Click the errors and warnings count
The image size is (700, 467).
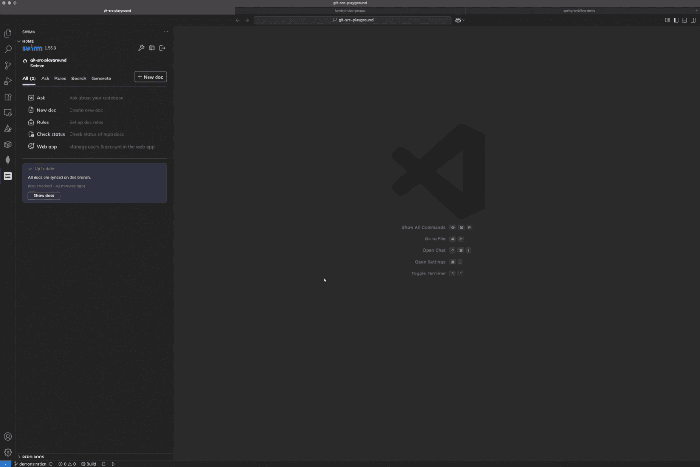(67, 464)
